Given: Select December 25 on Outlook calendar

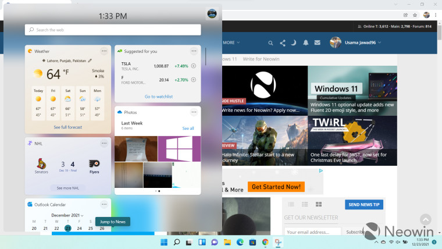Looking at the screenshot, I should (x=91, y=228).
